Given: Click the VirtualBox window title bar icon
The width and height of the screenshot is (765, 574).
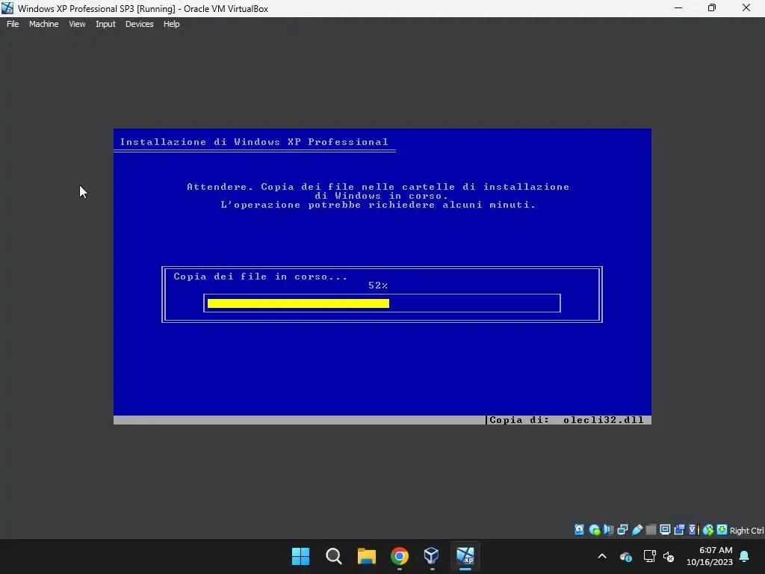Looking at the screenshot, I should tap(7, 8).
